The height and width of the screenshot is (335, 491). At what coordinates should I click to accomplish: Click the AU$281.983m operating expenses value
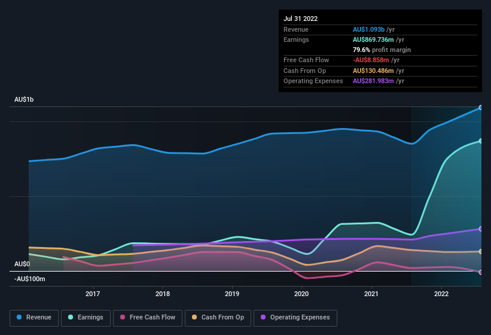[373, 81]
